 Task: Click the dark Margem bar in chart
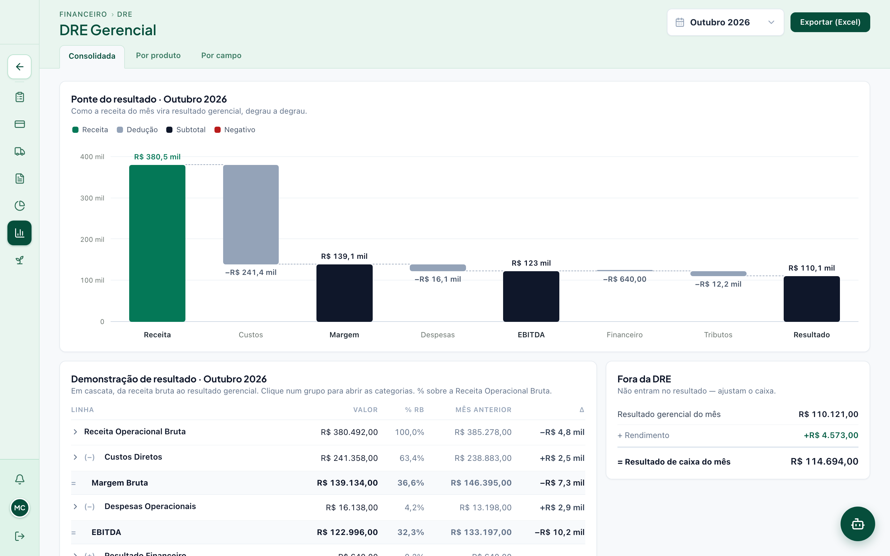click(x=344, y=293)
